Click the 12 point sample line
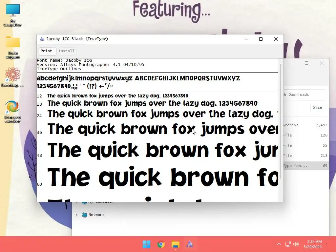This screenshot has height=252, width=336. pos(118,96)
